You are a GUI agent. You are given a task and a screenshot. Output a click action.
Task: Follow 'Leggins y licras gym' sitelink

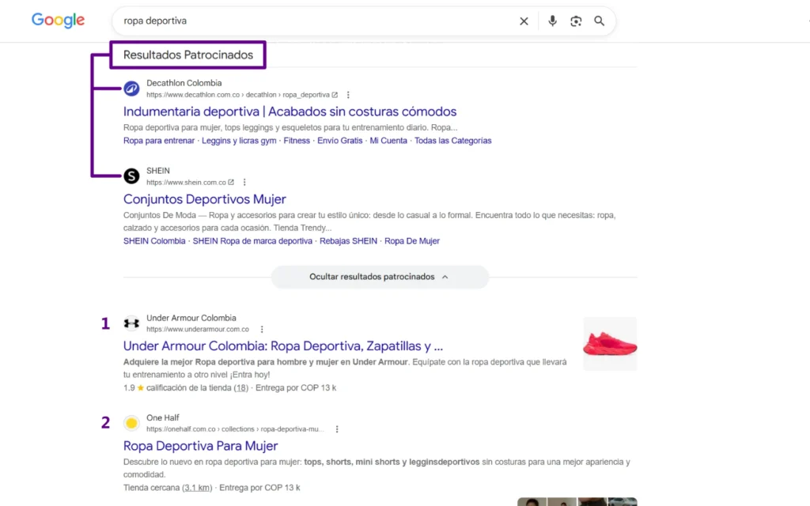(x=239, y=141)
